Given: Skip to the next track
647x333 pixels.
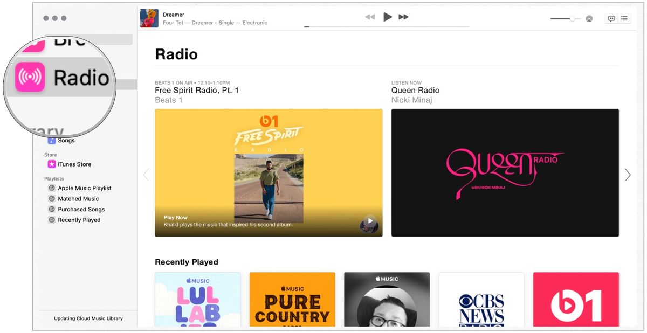Looking at the screenshot, I should pyautogui.click(x=403, y=17).
